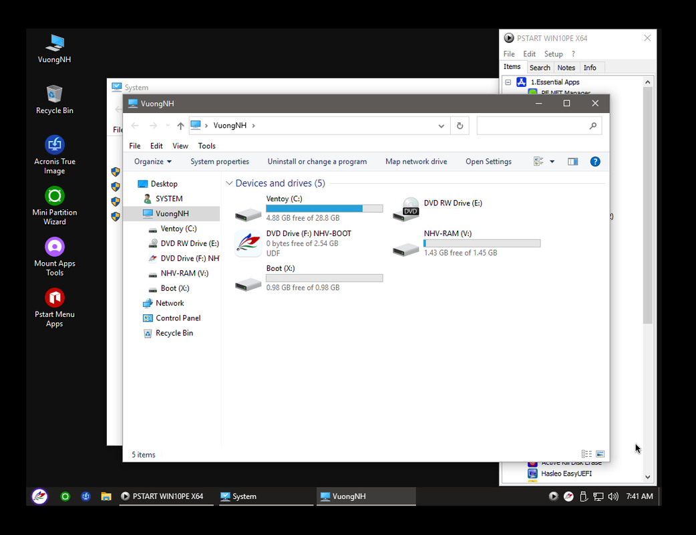Switch to large icons view in status bar
Image resolution: width=696 pixels, height=535 pixels.
tap(600, 453)
